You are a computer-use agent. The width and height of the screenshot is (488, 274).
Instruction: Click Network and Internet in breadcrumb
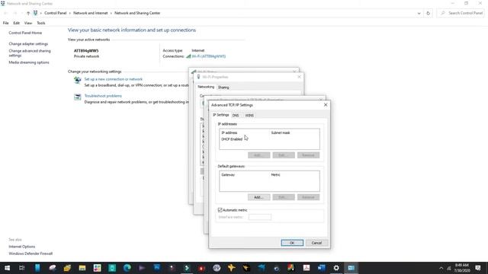coord(90,13)
